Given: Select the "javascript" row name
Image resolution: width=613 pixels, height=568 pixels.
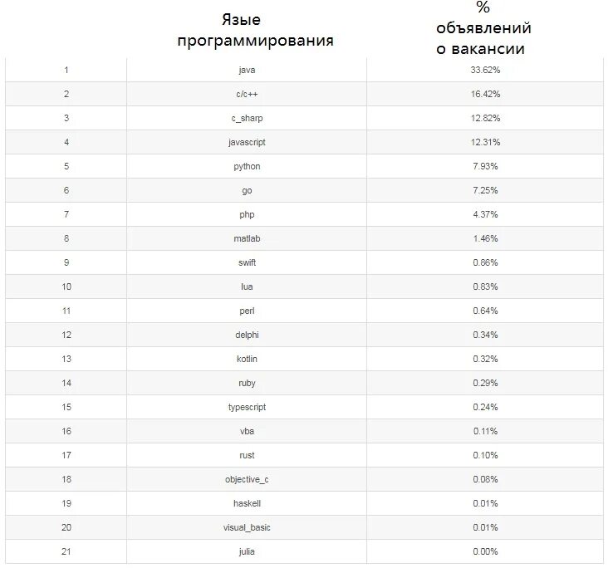Looking at the screenshot, I should 247,142.
